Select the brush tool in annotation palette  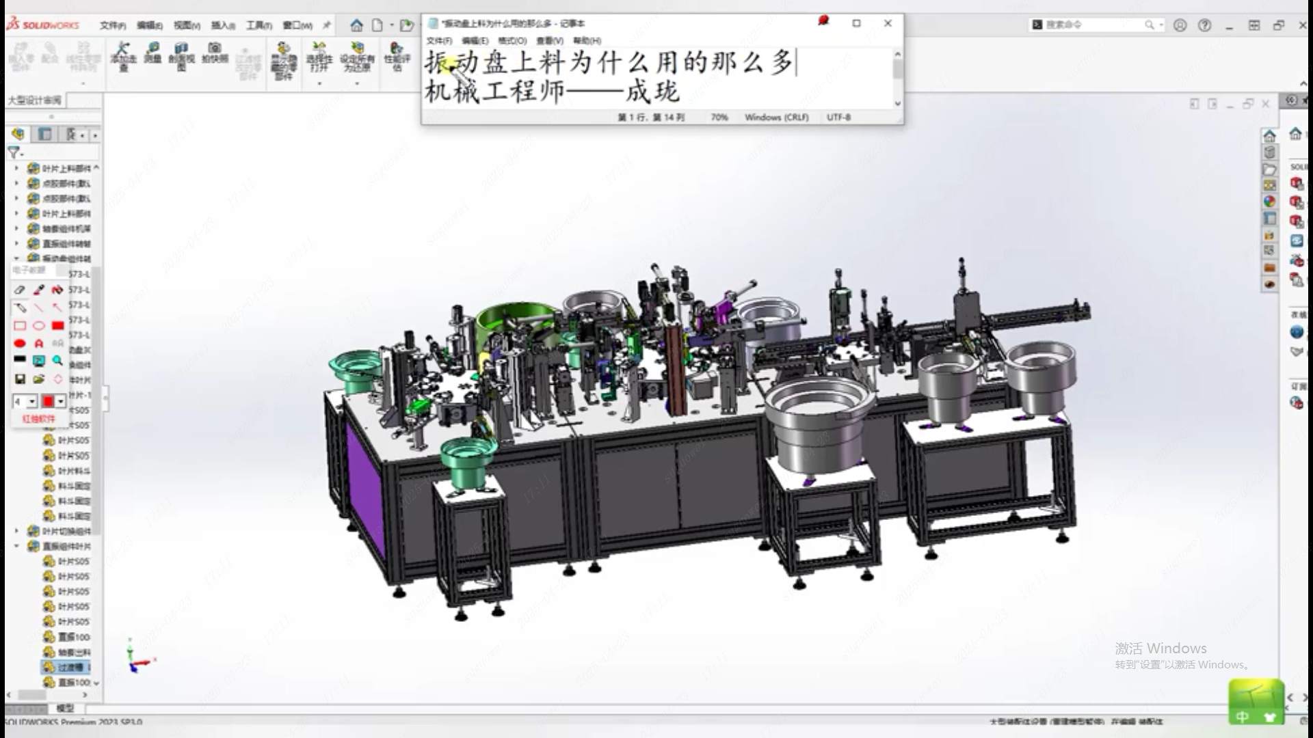pos(39,290)
